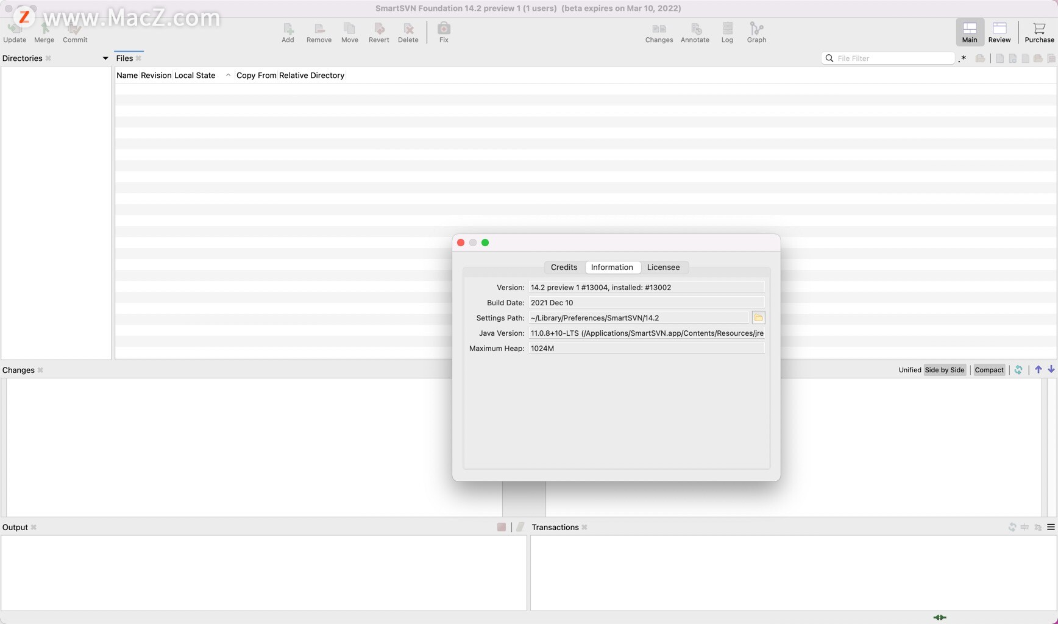Click the Move toolbar icon

tap(349, 32)
